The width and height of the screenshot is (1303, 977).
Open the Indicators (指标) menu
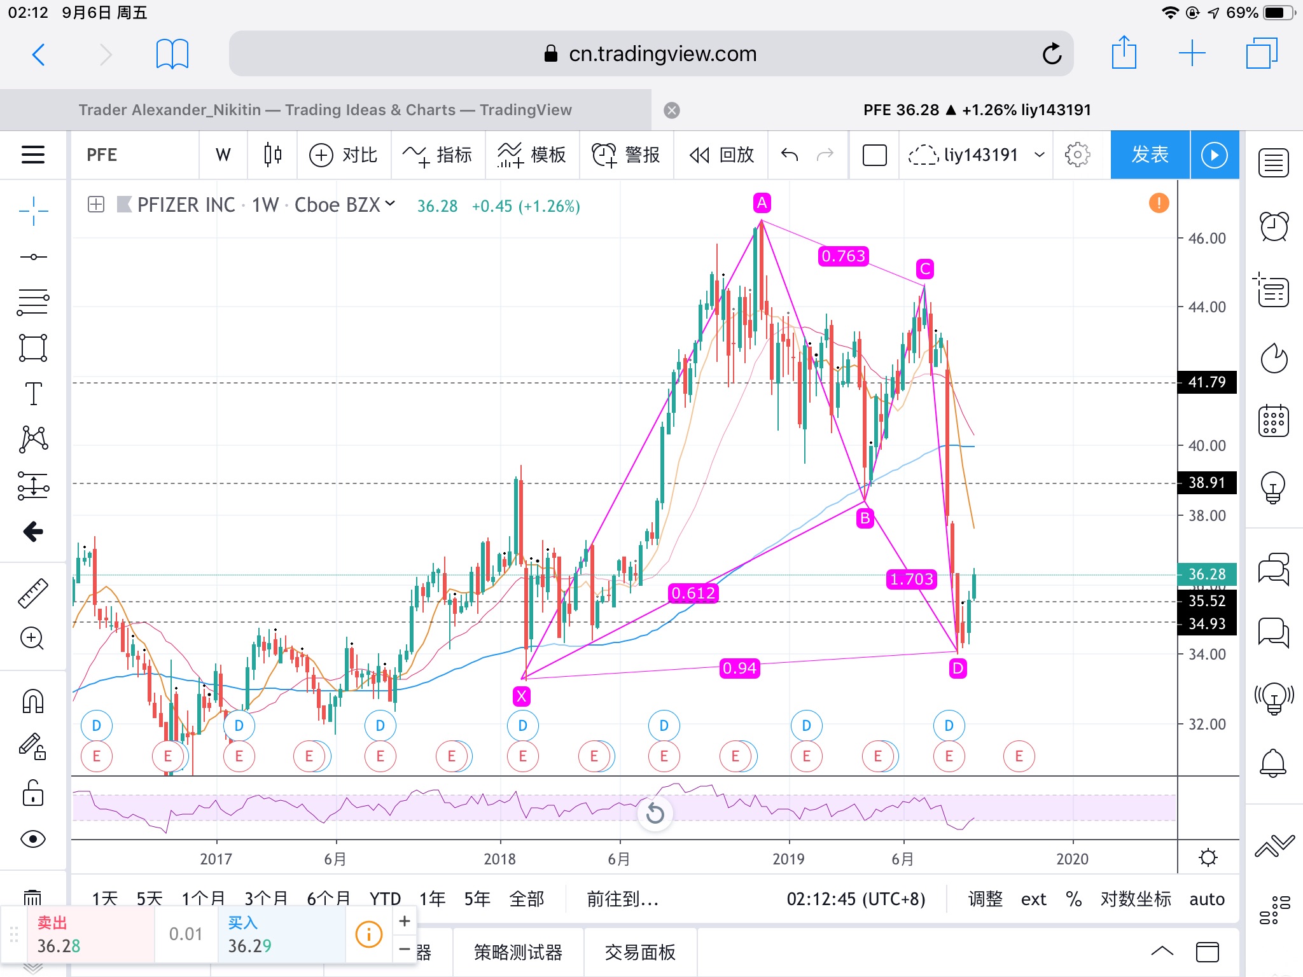click(x=438, y=155)
